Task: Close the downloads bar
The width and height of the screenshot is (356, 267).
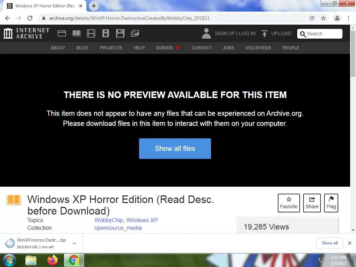Action: tap(350, 243)
